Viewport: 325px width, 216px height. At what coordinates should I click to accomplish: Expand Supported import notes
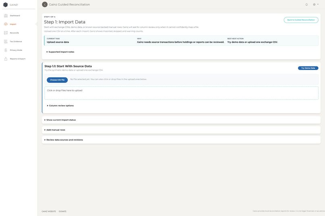click(x=60, y=52)
